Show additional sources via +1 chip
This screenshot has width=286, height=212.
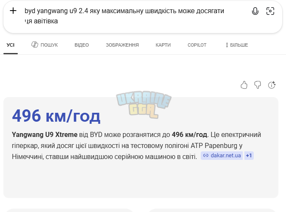[249, 156]
